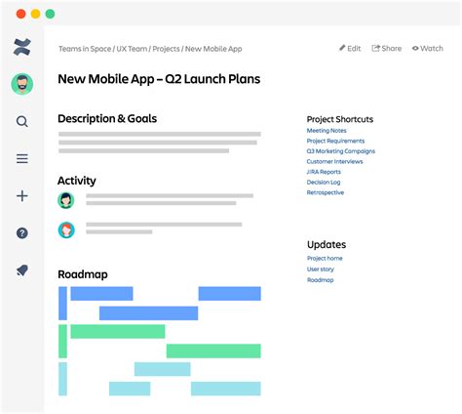
Task: Click the Share button
Action: [387, 49]
